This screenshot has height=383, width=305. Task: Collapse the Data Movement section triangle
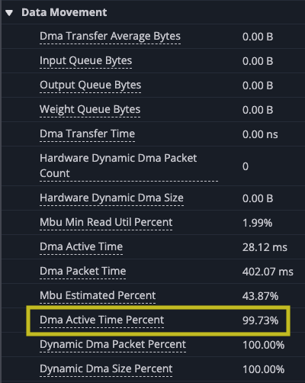tap(9, 13)
